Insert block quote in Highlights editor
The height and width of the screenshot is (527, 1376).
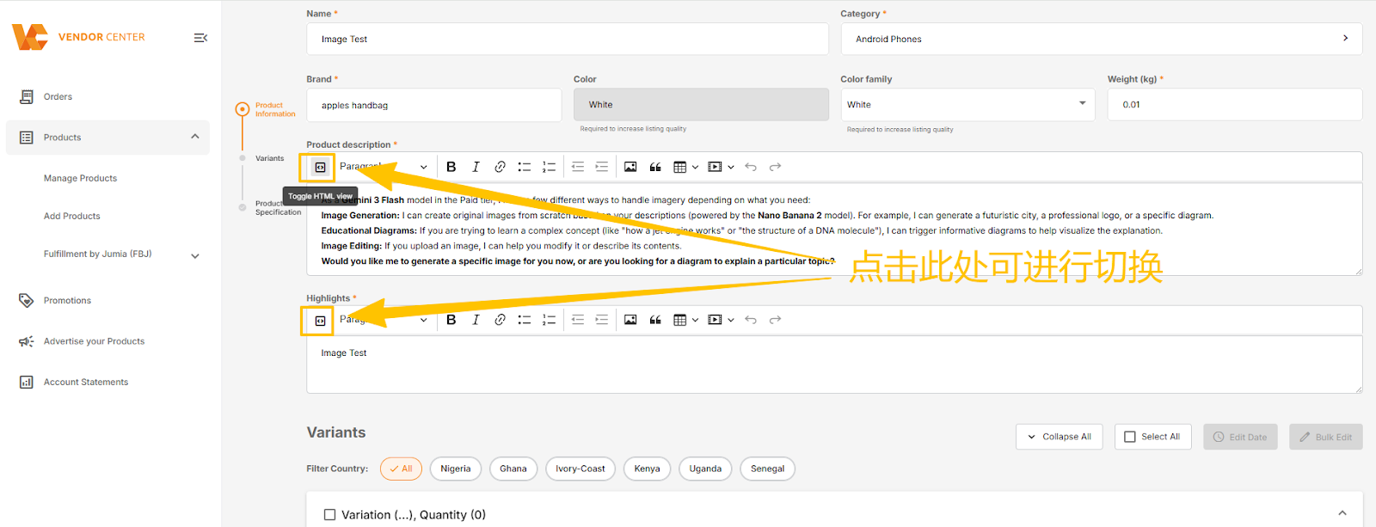[655, 320]
